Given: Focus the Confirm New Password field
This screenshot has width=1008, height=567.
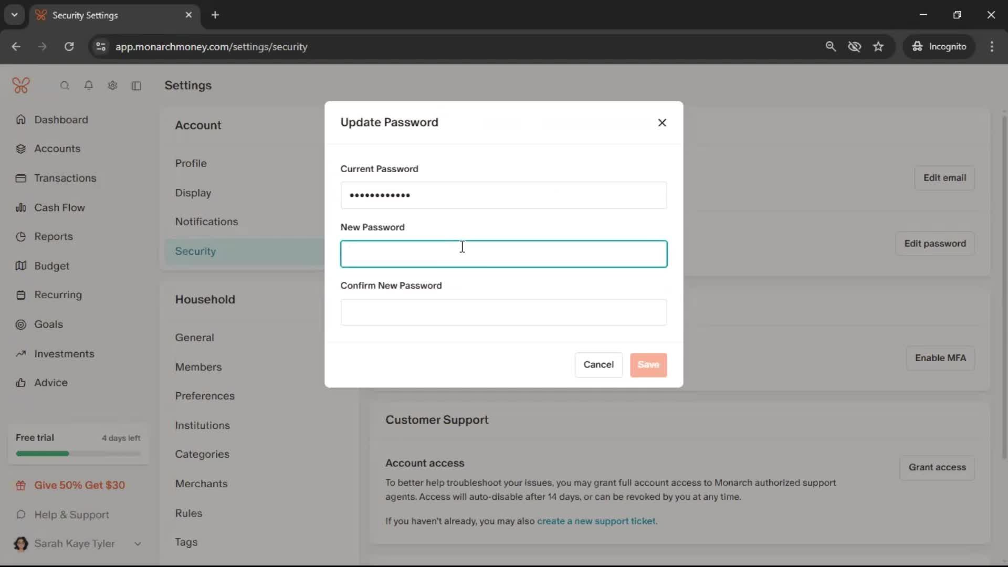Looking at the screenshot, I should 503,312.
